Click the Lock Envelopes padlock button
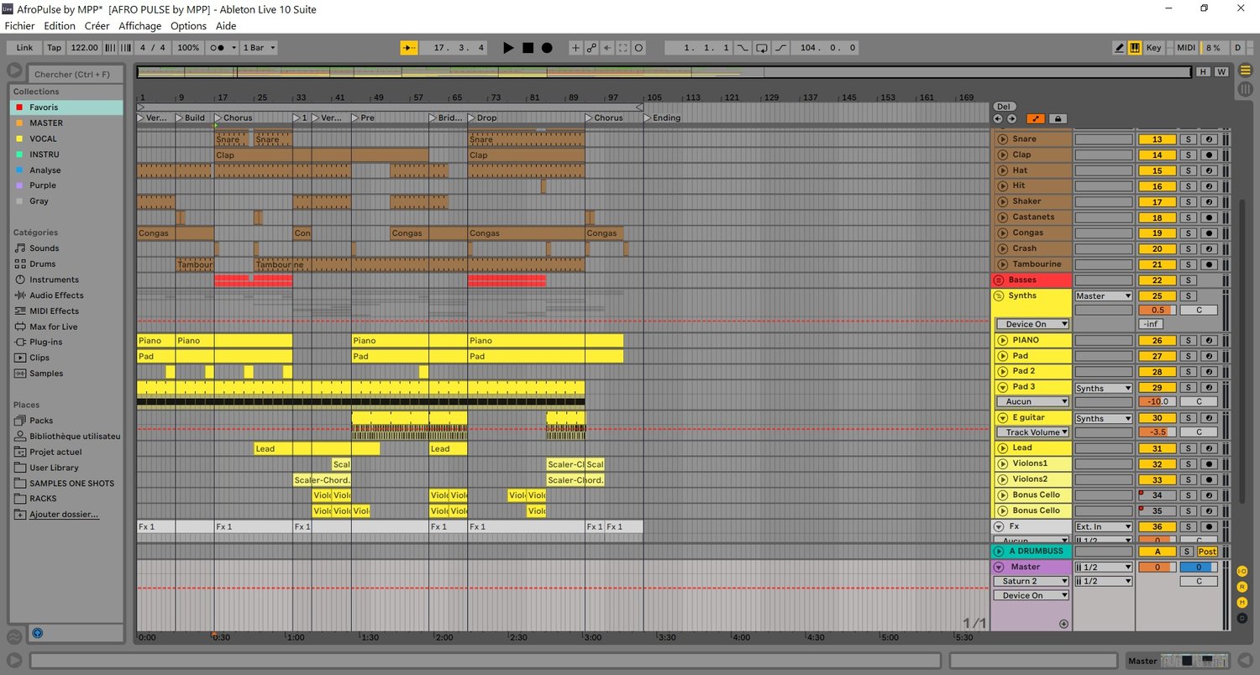The height and width of the screenshot is (675, 1260). (1058, 118)
